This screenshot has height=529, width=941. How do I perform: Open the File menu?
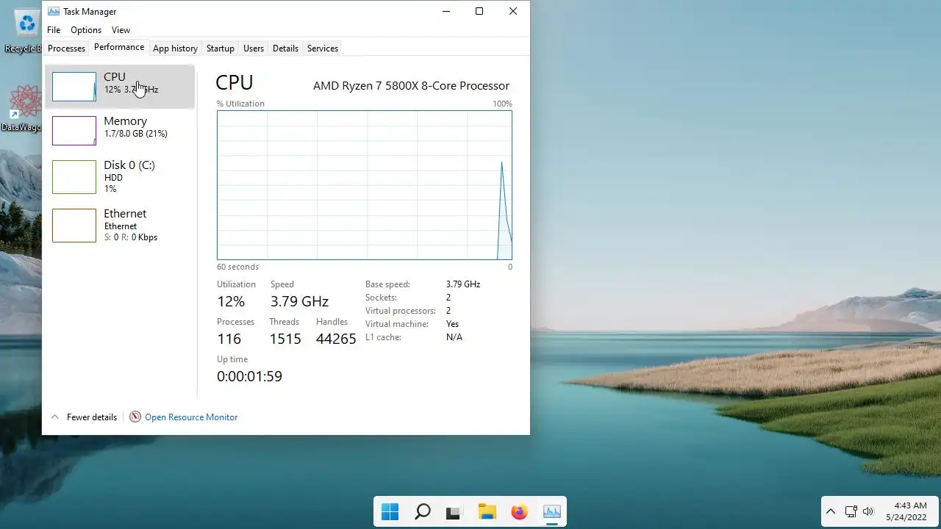pos(54,30)
